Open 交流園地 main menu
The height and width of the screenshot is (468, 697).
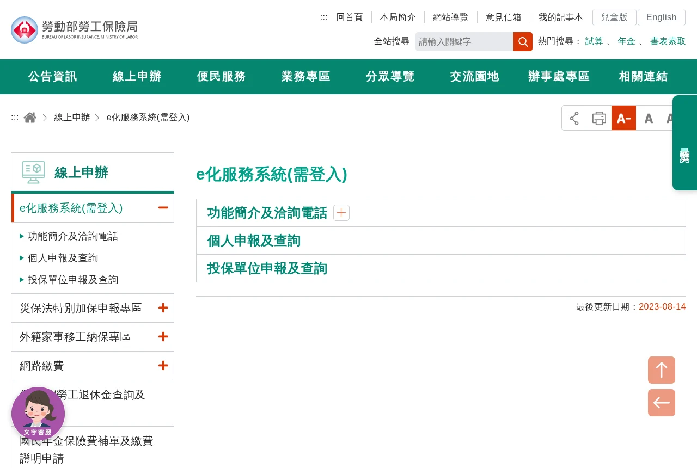tap(475, 77)
